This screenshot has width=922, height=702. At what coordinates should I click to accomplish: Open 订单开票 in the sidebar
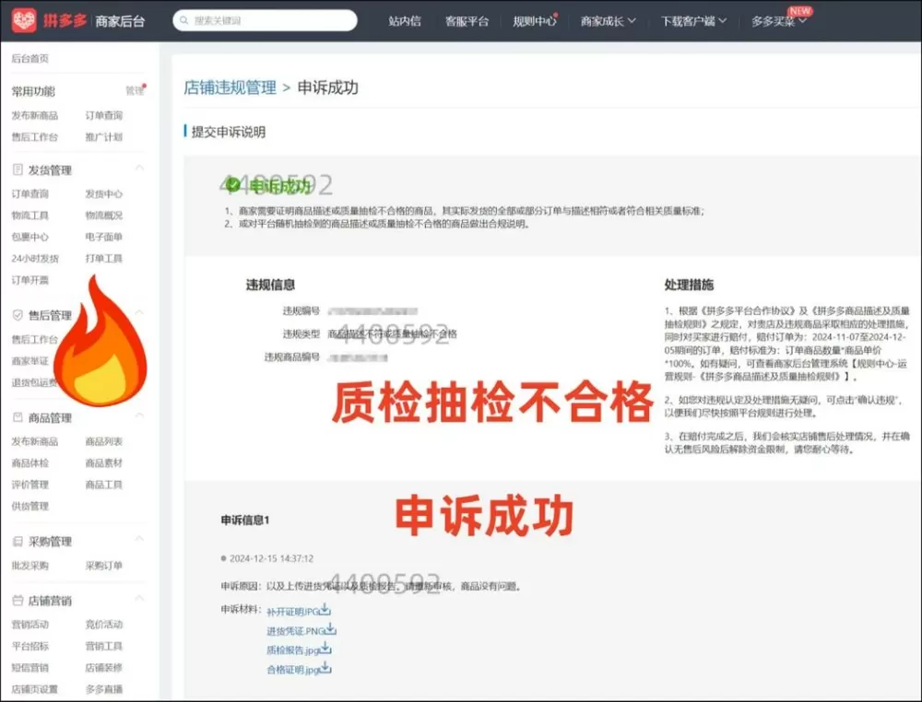click(30, 280)
